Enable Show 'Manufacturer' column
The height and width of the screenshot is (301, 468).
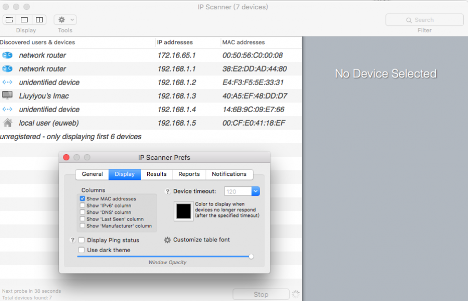(82, 226)
